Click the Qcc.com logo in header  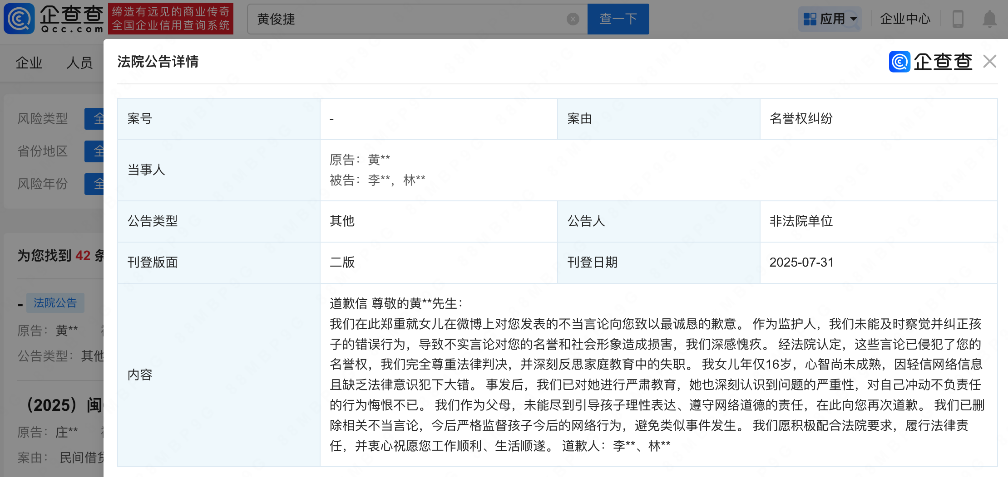click(x=54, y=19)
